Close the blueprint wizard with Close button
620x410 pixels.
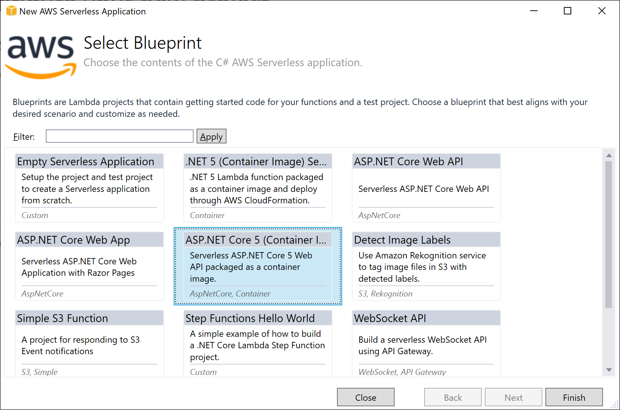(366, 397)
